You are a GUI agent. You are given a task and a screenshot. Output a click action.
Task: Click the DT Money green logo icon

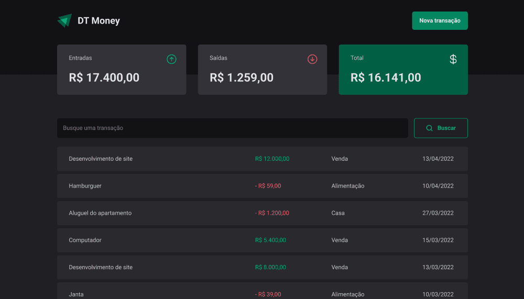coord(64,20)
